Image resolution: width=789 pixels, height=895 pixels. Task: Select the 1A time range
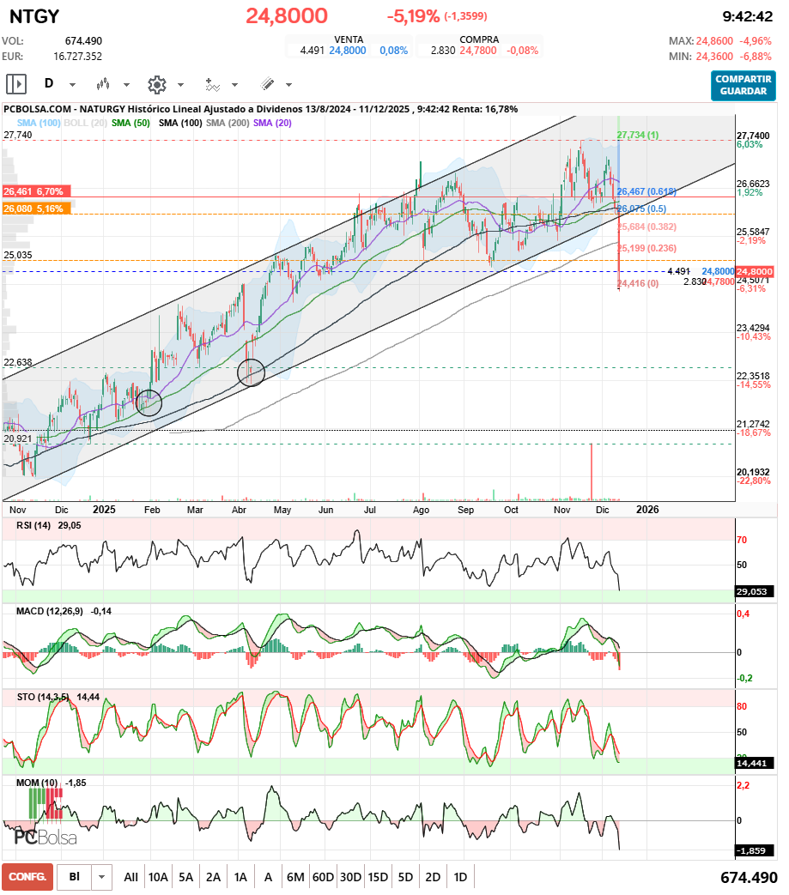(240, 877)
